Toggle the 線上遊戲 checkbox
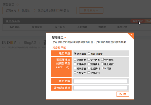Viewport: 151px width, 105px height. (x=102, y=64)
